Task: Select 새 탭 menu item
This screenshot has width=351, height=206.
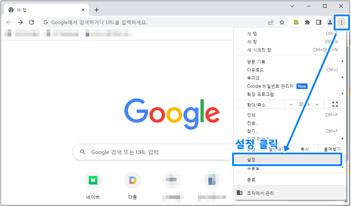Action: click(290, 34)
